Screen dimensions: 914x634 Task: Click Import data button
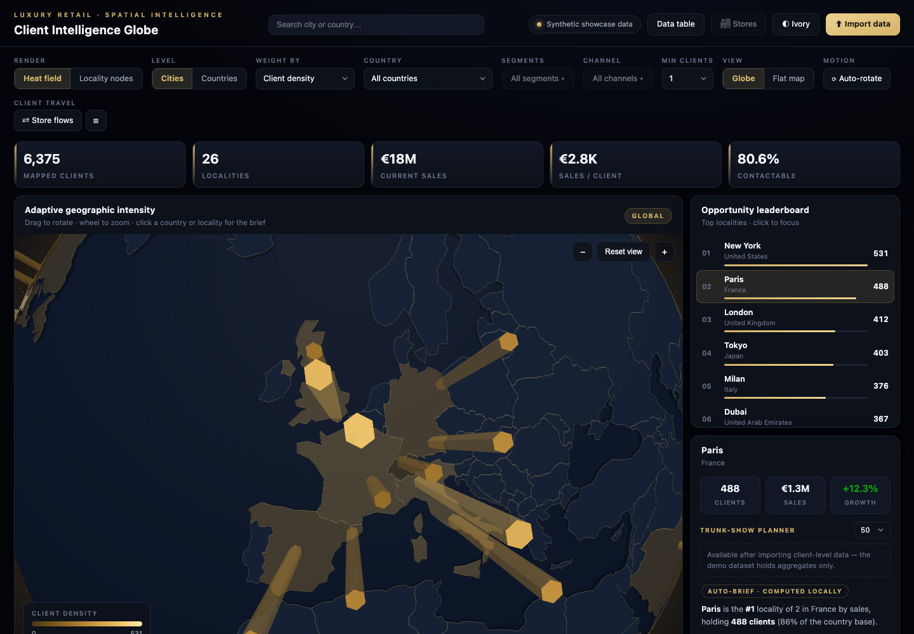pyautogui.click(x=863, y=24)
